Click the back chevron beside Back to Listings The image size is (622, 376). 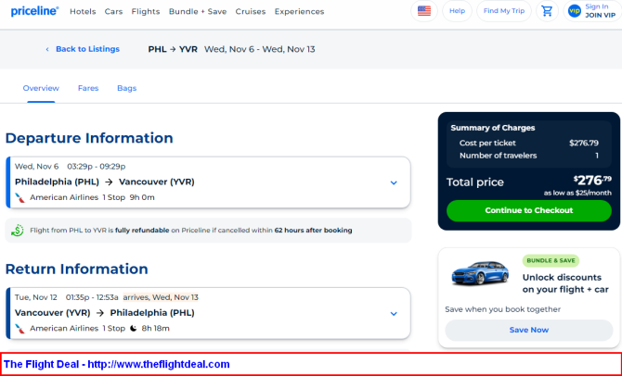pos(47,49)
